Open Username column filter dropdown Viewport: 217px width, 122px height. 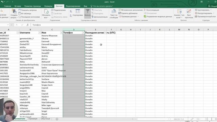(40, 33)
